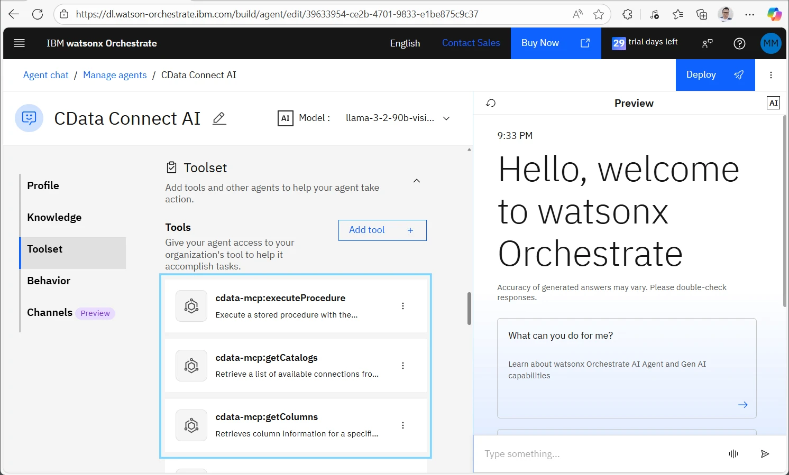
Task: Open options menu for cdata-mcp:getCatalogs
Action: [x=403, y=366]
